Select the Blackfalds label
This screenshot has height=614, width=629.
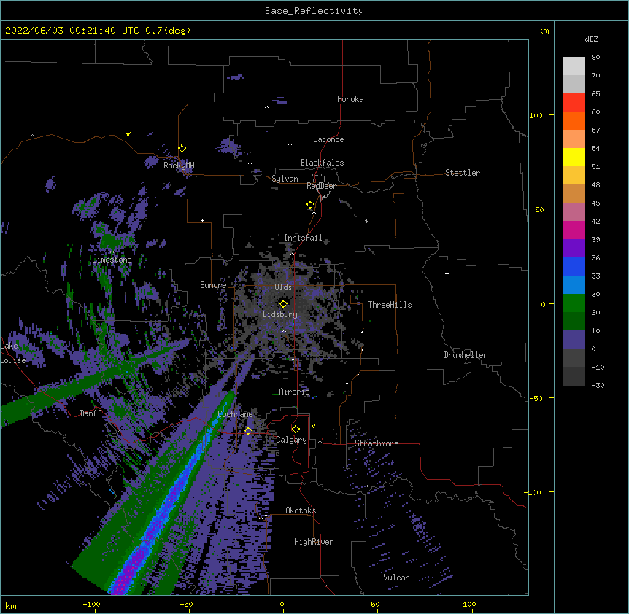[322, 163]
